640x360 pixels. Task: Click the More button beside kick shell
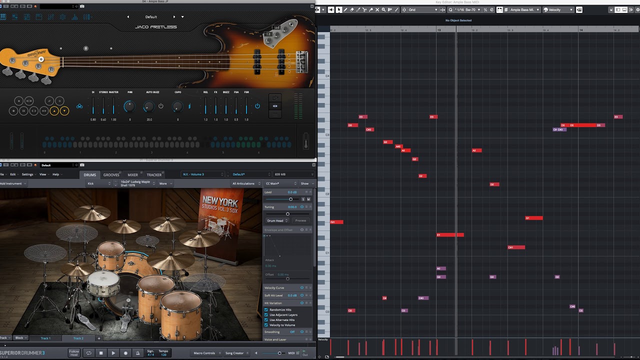164,183
